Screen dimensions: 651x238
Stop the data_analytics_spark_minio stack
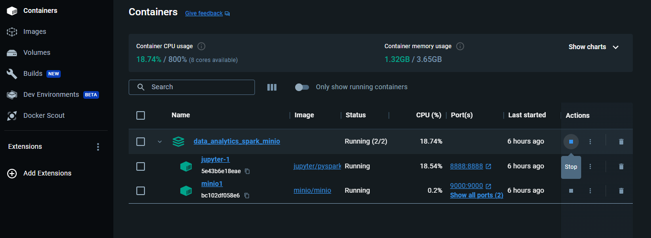pos(571,142)
